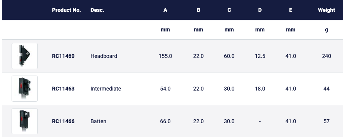
Task: Click the 155.0 dimension A value
Action: click(x=165, y=56)
